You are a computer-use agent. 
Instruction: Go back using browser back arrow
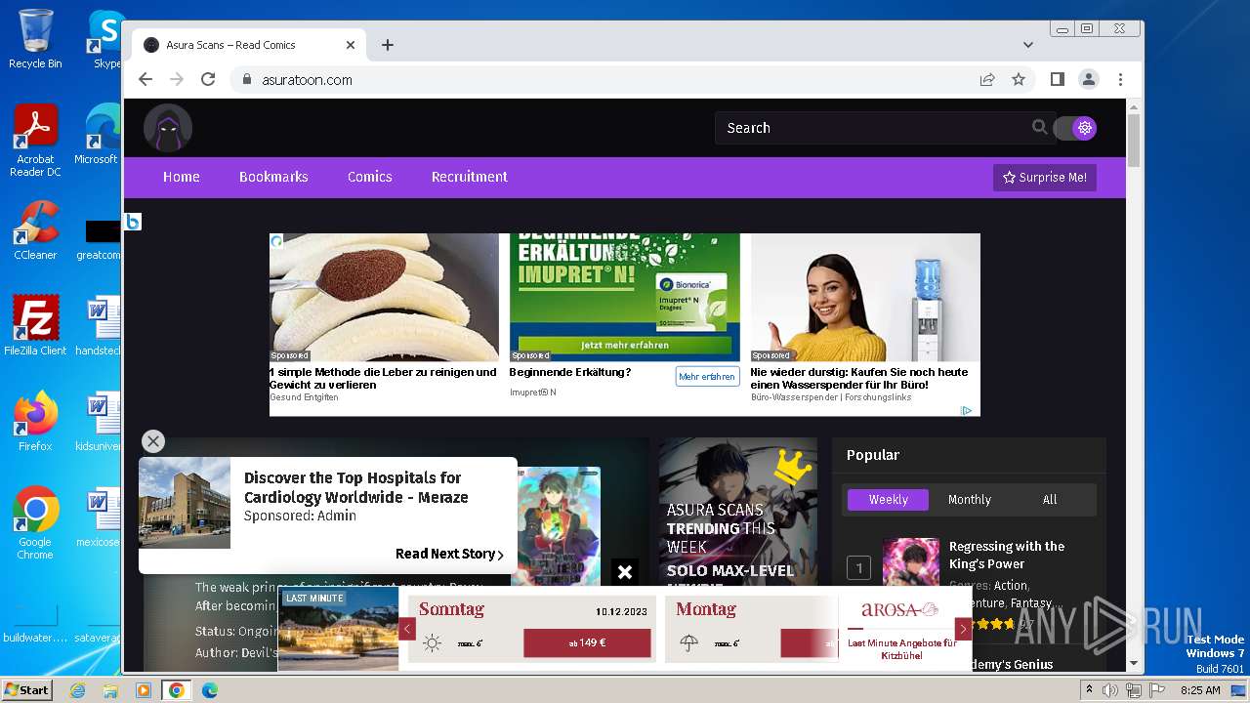[146, 80]
